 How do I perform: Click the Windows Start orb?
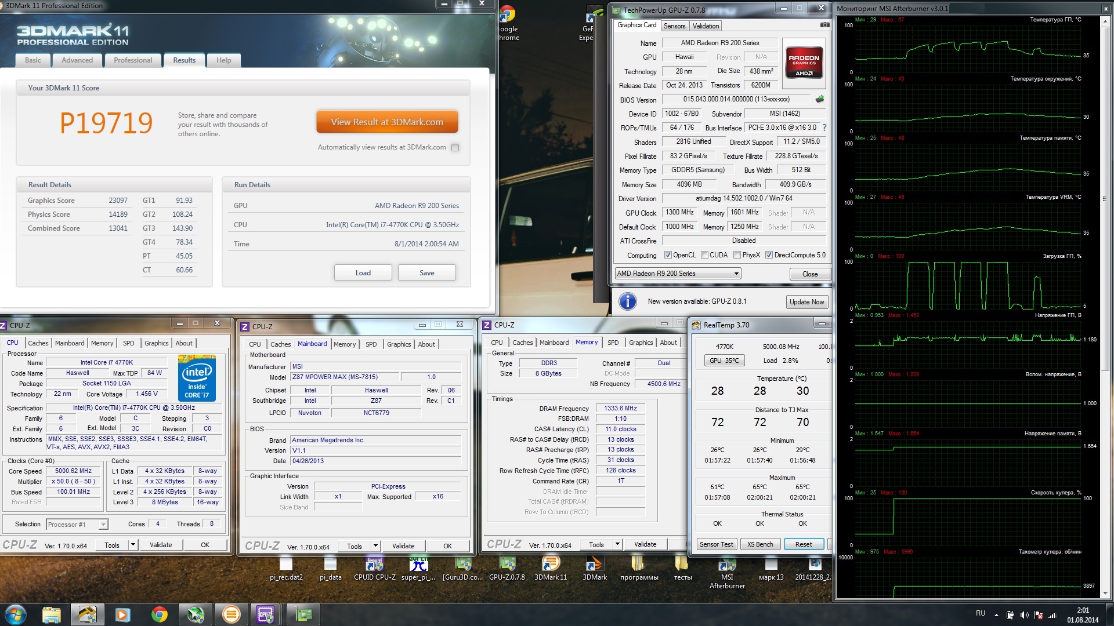(16, 614)
